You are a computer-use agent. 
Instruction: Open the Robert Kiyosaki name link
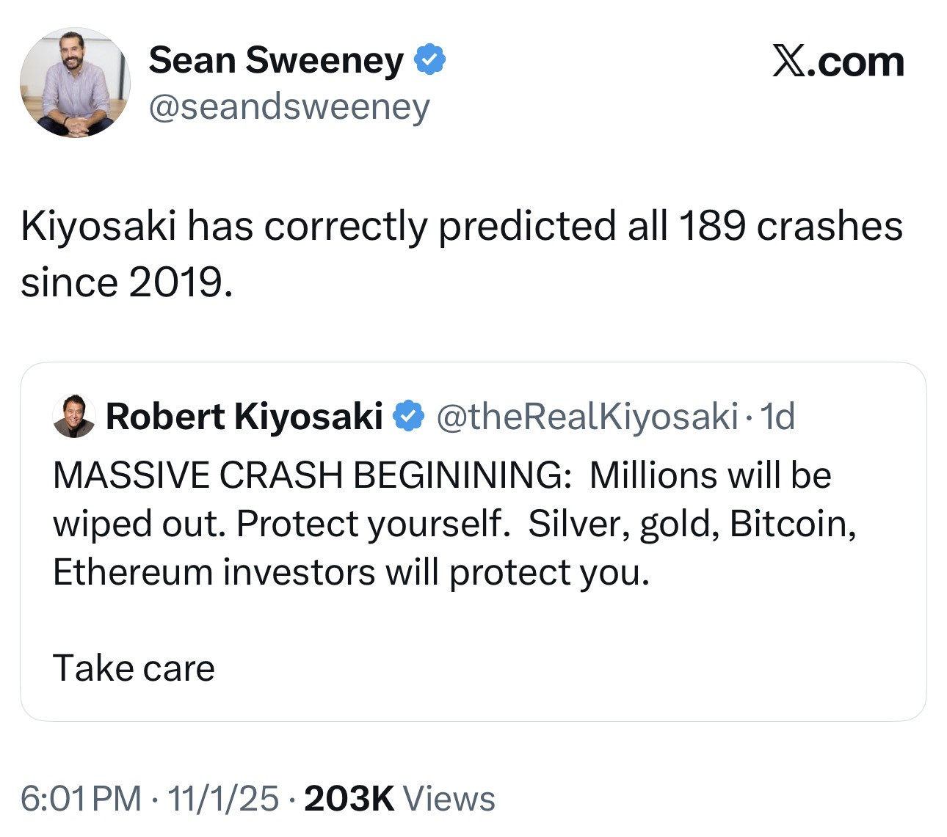tap(244, 416)
